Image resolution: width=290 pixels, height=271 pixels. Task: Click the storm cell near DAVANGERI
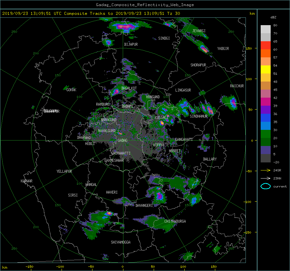click(159, 196)
